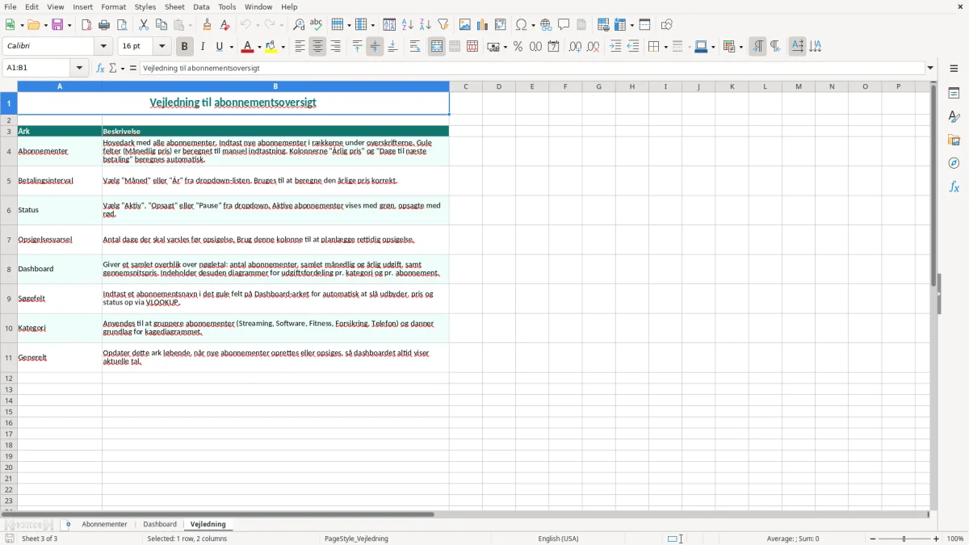The height and width of the screenshot is (545, 969).
Task: Run the spelling check
Action: [317, 25]
